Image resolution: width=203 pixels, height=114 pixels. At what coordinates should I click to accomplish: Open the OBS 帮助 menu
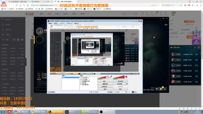pos(77,23)
